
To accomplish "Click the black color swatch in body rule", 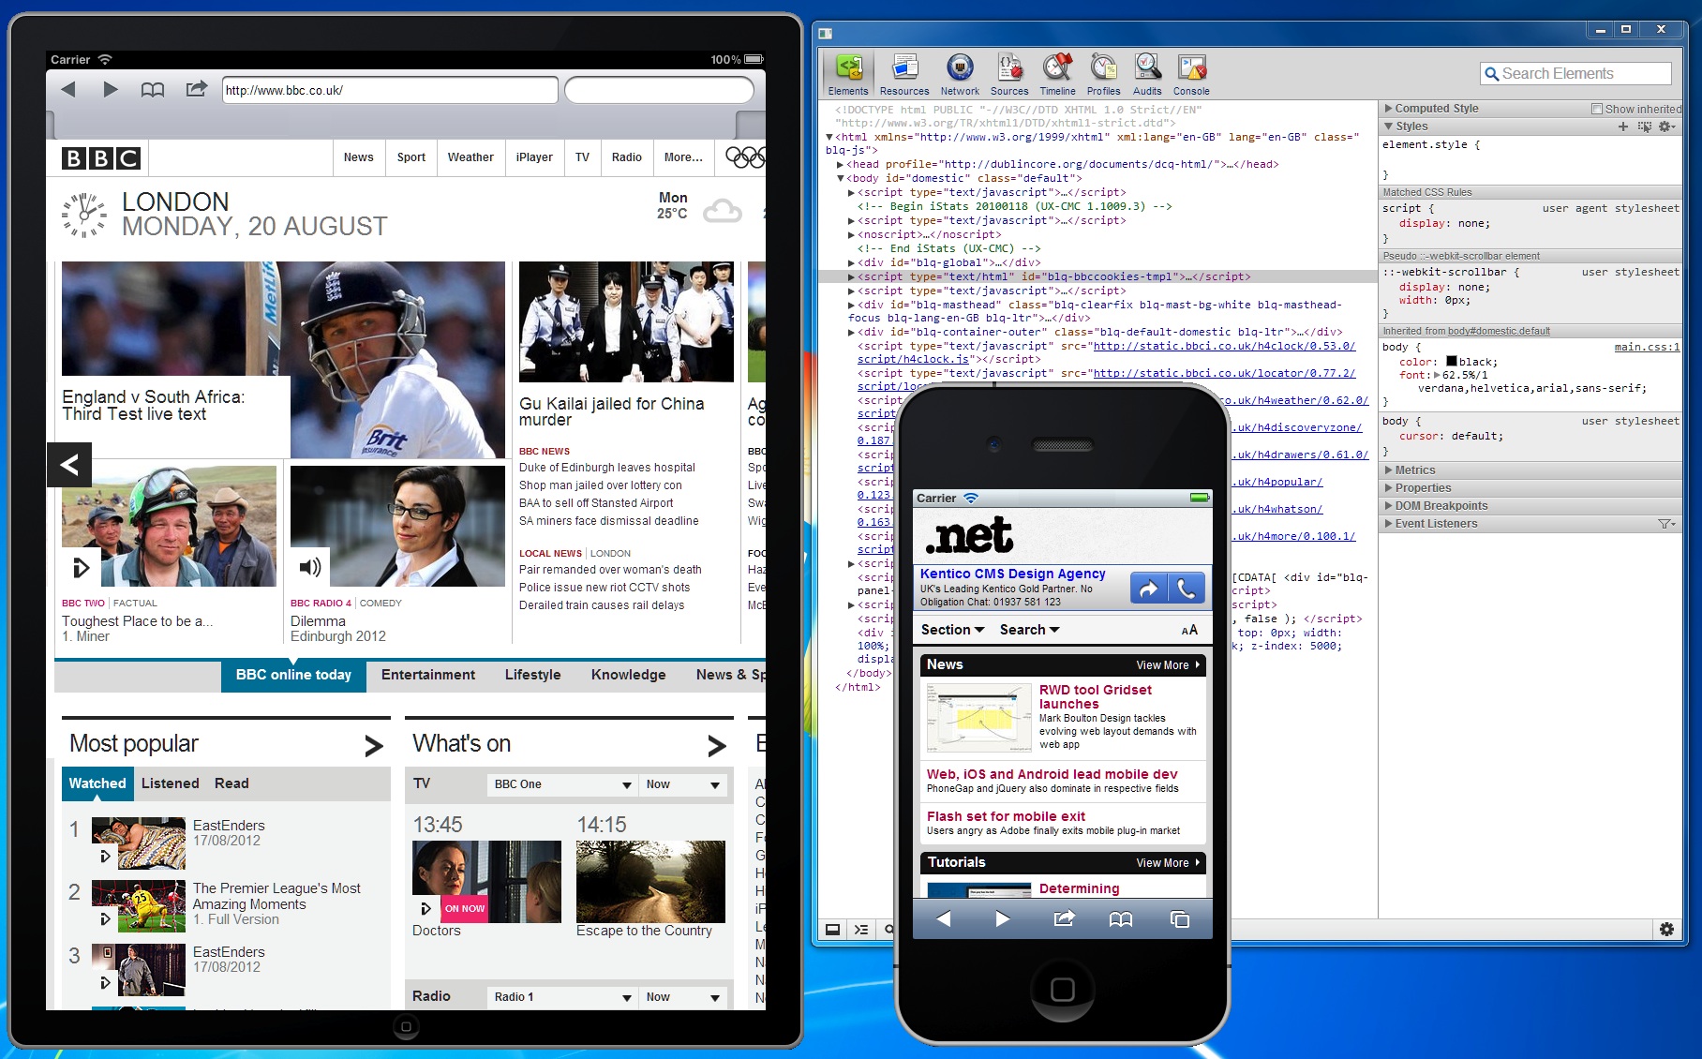I will pyautogui.click(x=1452, y=362).
